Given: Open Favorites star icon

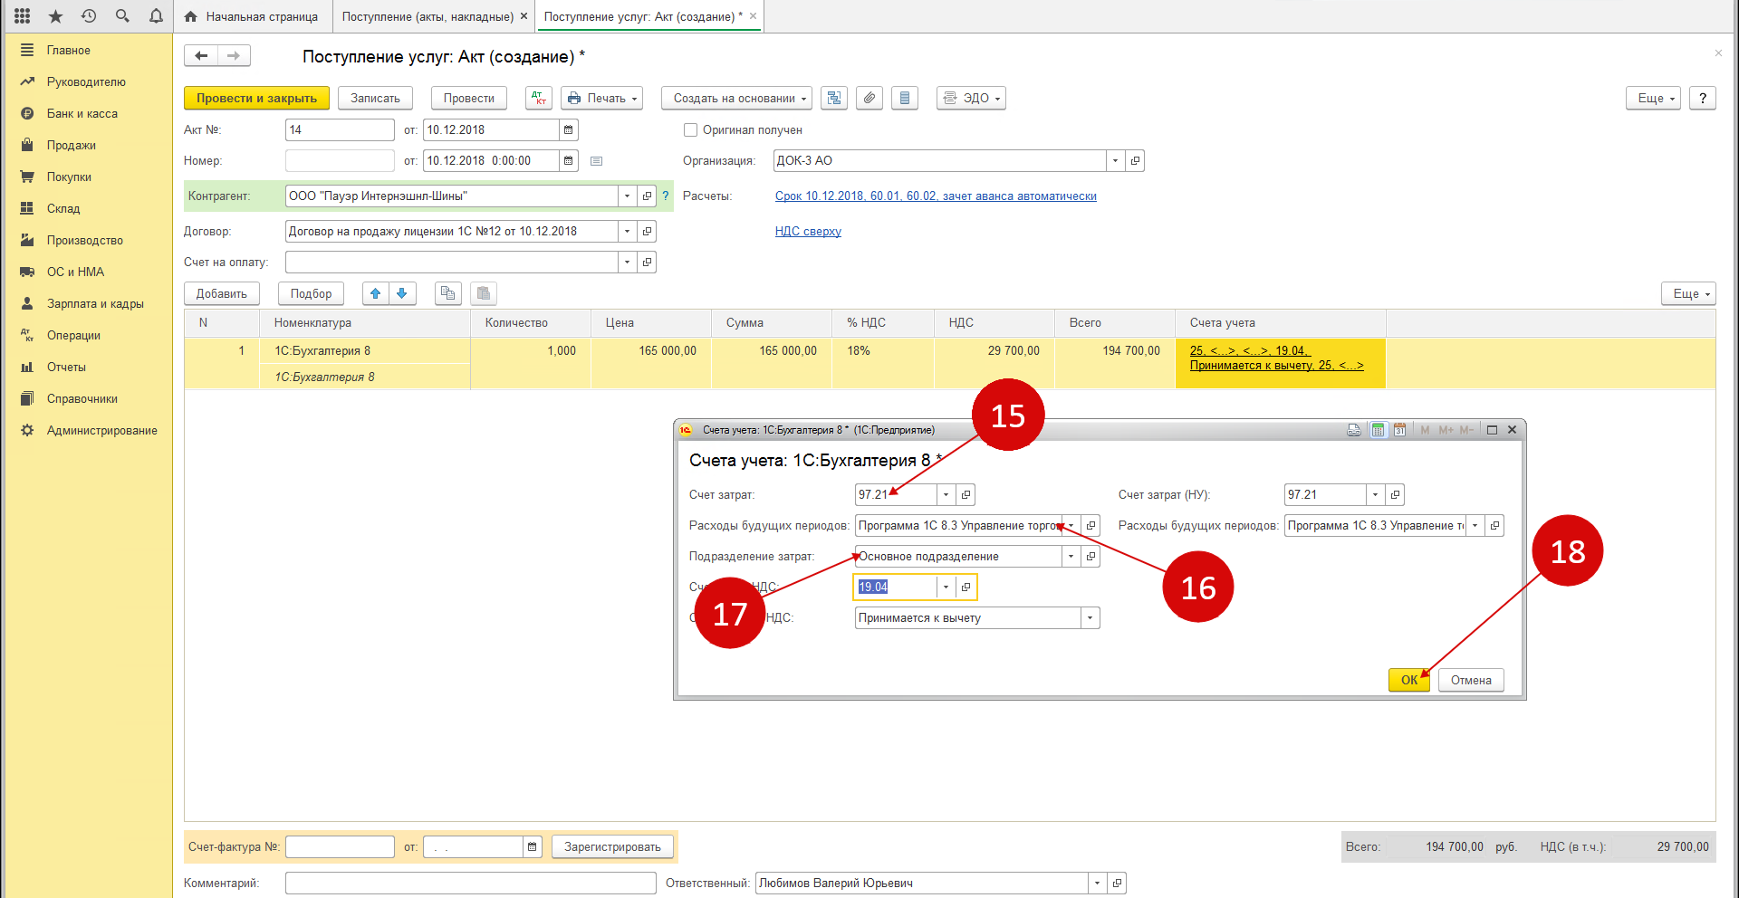Looking at the screenshot, I should pyautogui.click(x=56, y=16).
